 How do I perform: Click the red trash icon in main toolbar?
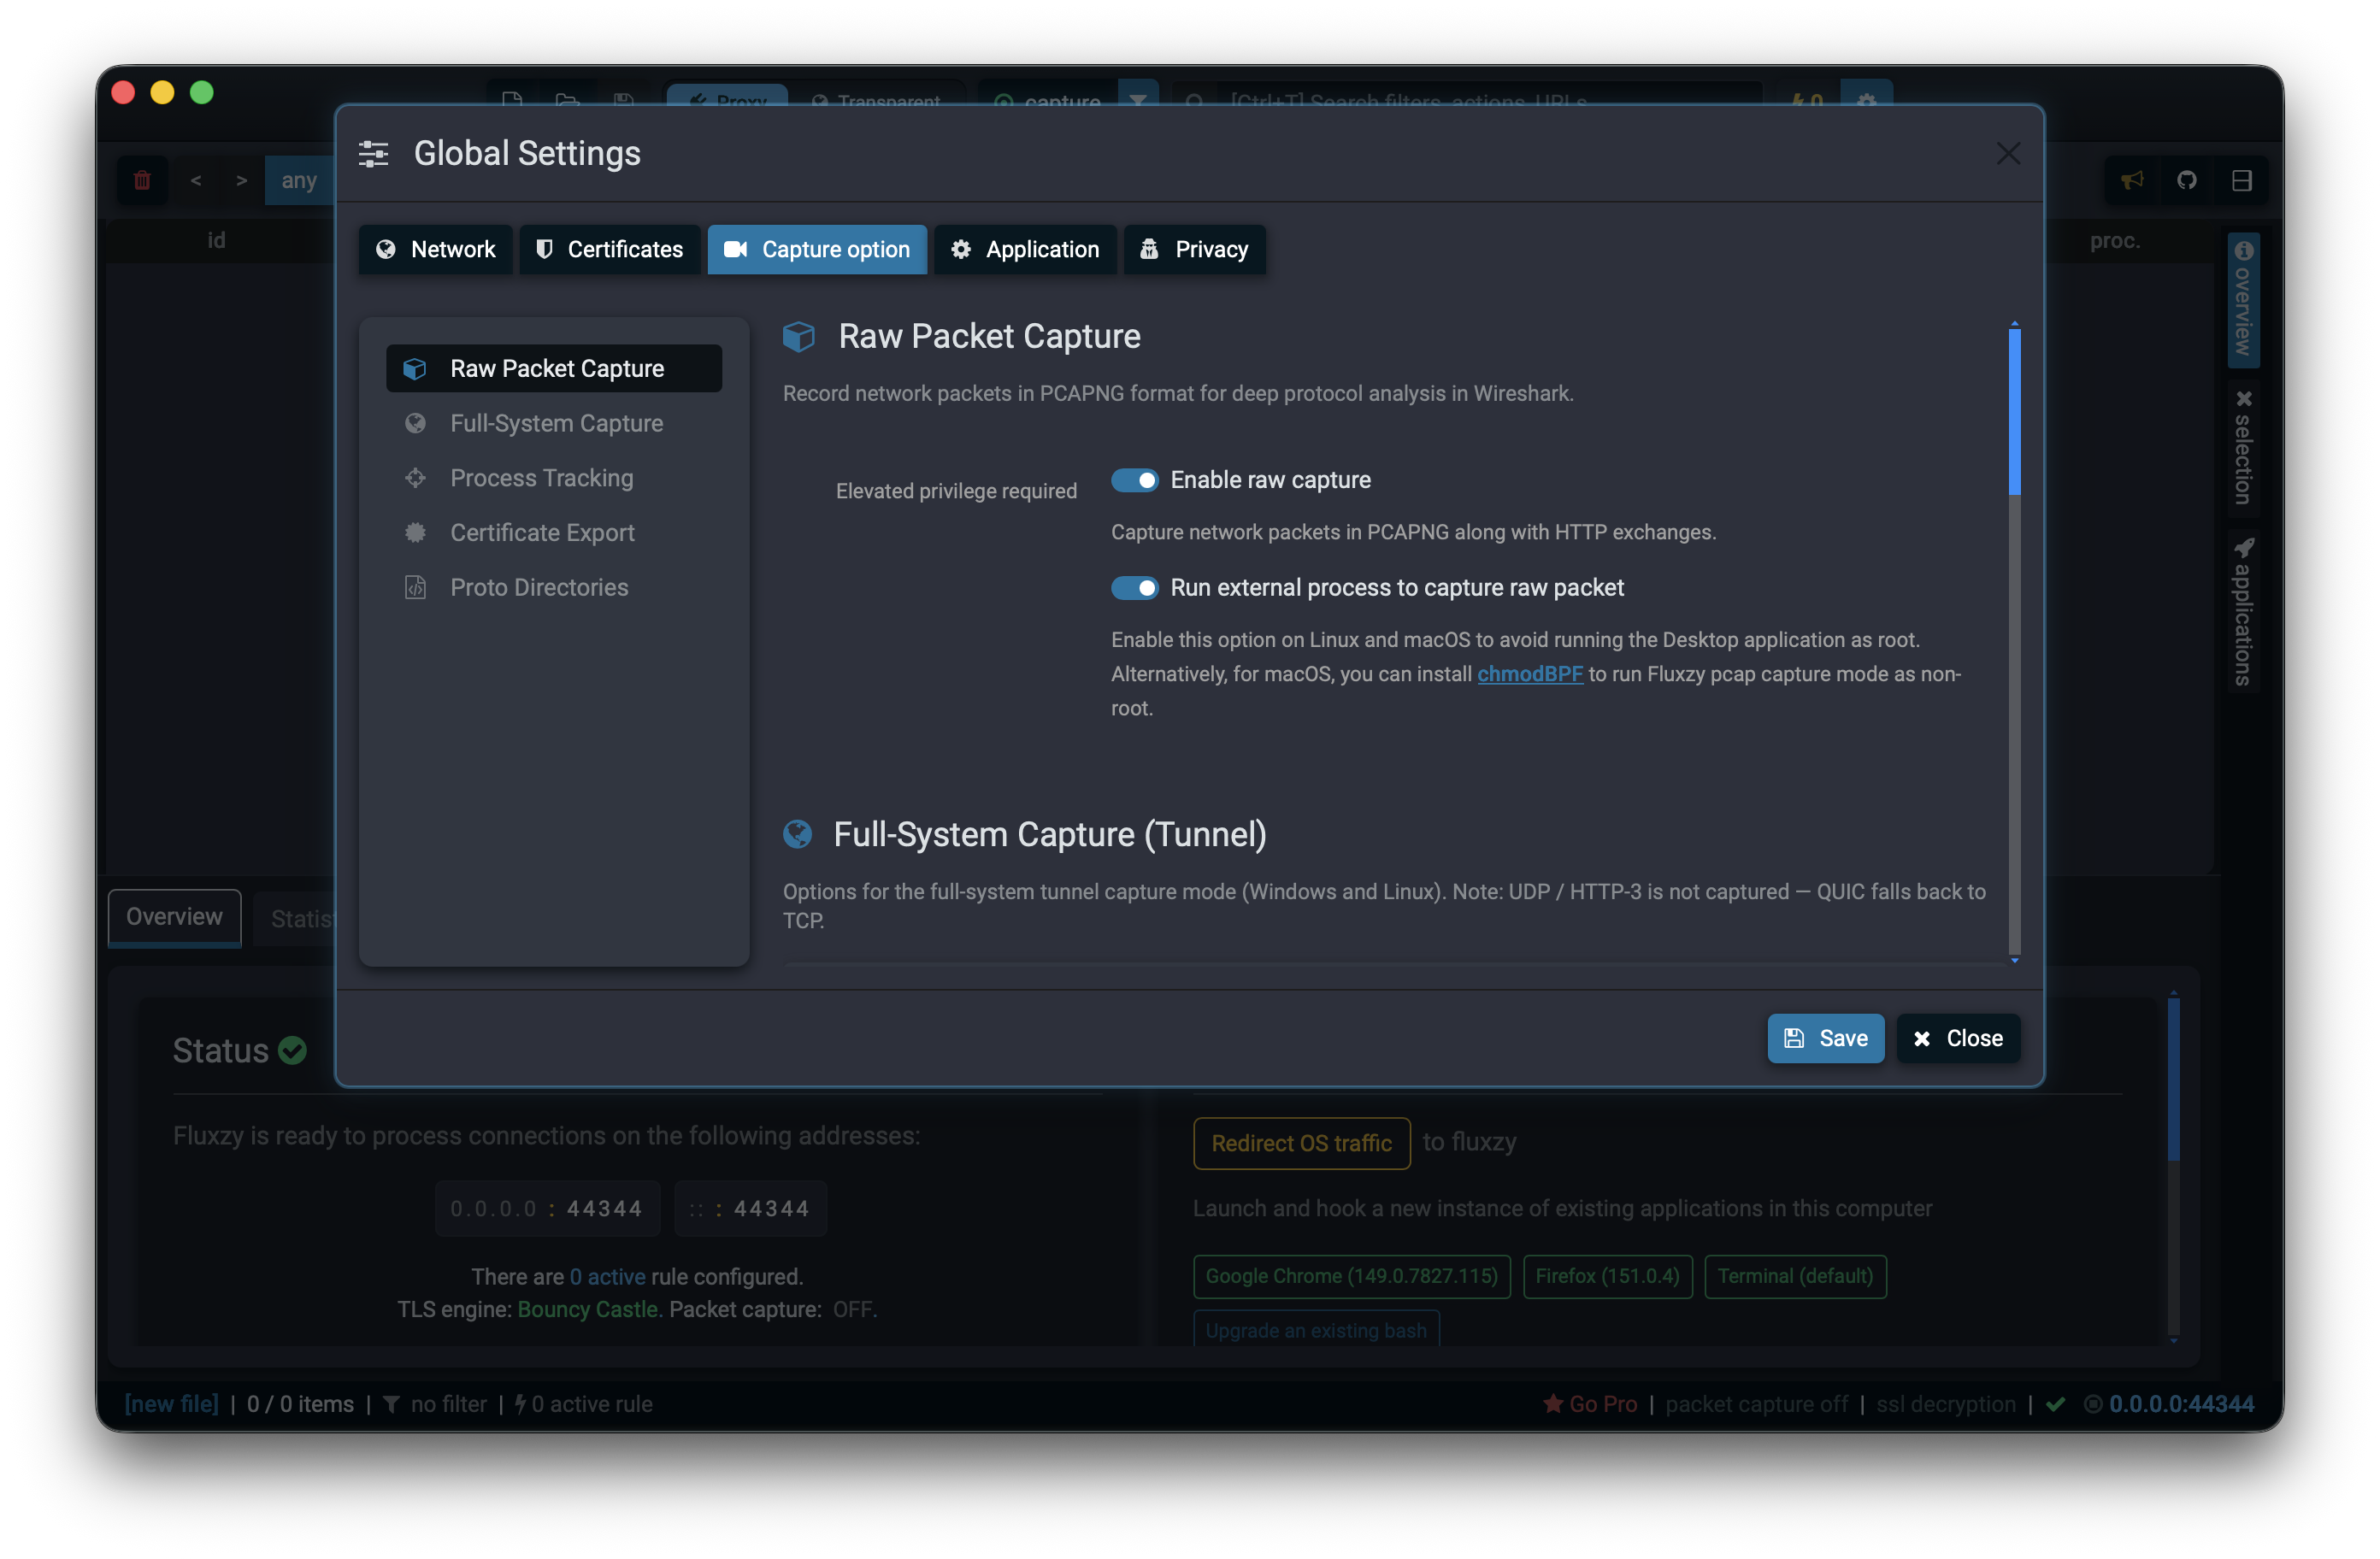pos(142,180)
